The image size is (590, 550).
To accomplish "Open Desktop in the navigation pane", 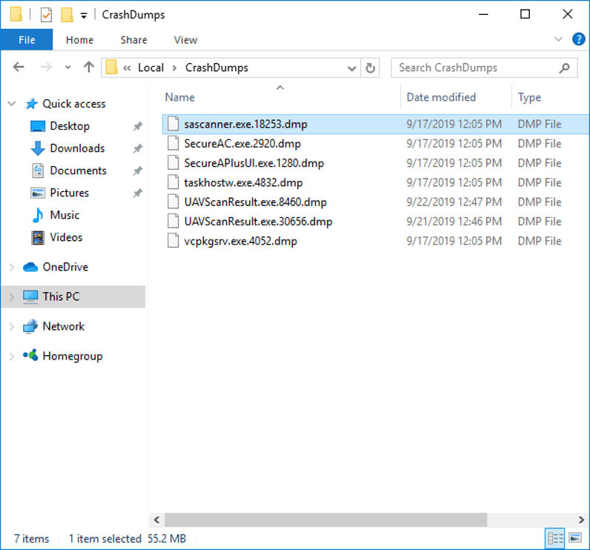I will point(70,126).
